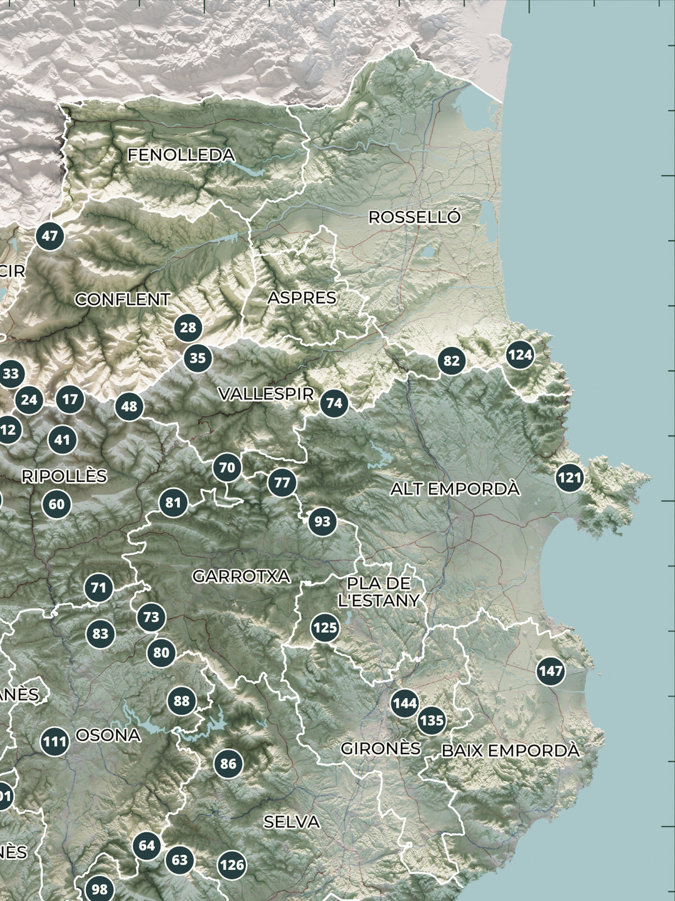Click map marker number 47
The image size is (675, 901).
coord(50,235)
